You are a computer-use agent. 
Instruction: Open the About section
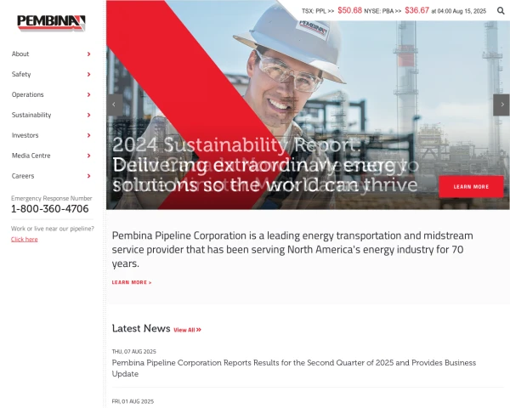(20, 54)
